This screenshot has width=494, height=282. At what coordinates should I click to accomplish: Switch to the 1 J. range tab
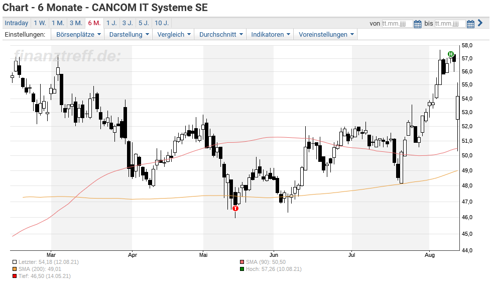[111, 23]
